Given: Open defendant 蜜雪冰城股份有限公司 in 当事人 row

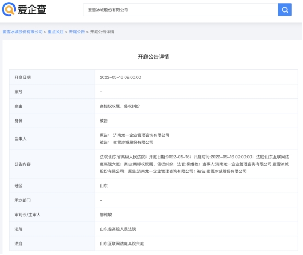Looking at the screenshot, I should click(x=133, y=142).
